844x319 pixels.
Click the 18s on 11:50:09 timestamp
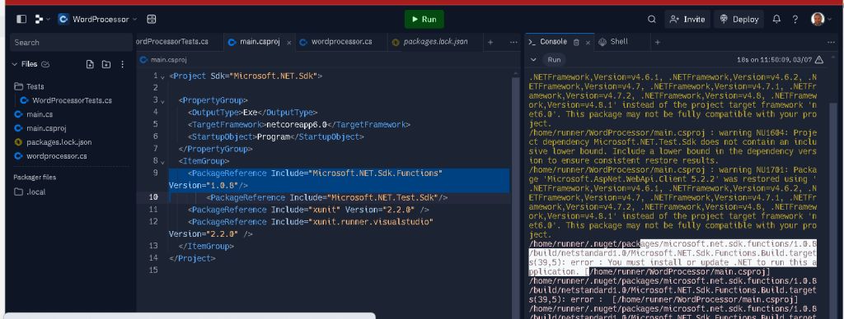(x=775, y=60)
